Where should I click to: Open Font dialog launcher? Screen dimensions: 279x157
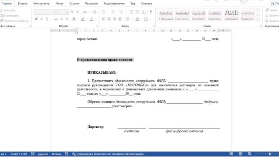pyautogui.click(x=97, y=26)
